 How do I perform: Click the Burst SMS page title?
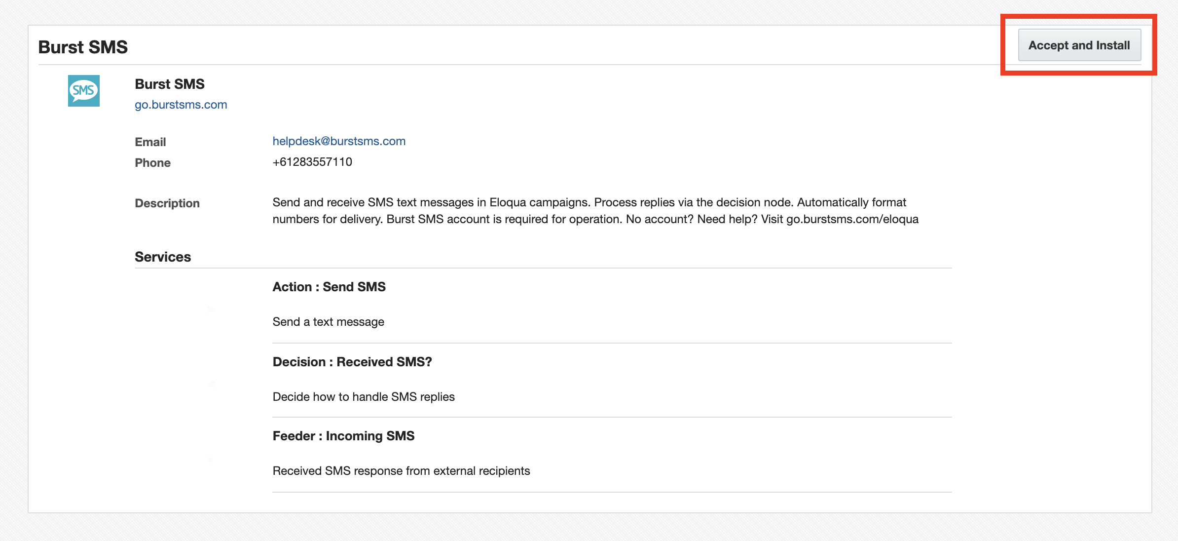(x=83, y=47)
